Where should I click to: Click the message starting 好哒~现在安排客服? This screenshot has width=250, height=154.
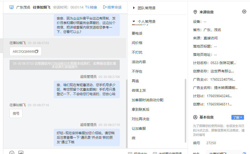pyautogui.click(x=87, y=137)
